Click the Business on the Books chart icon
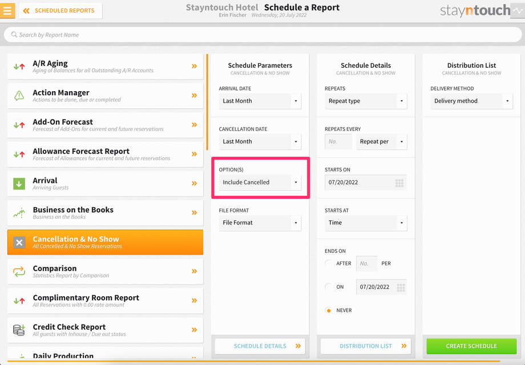This screenshot has width=525, height=365. coord(19,213)
